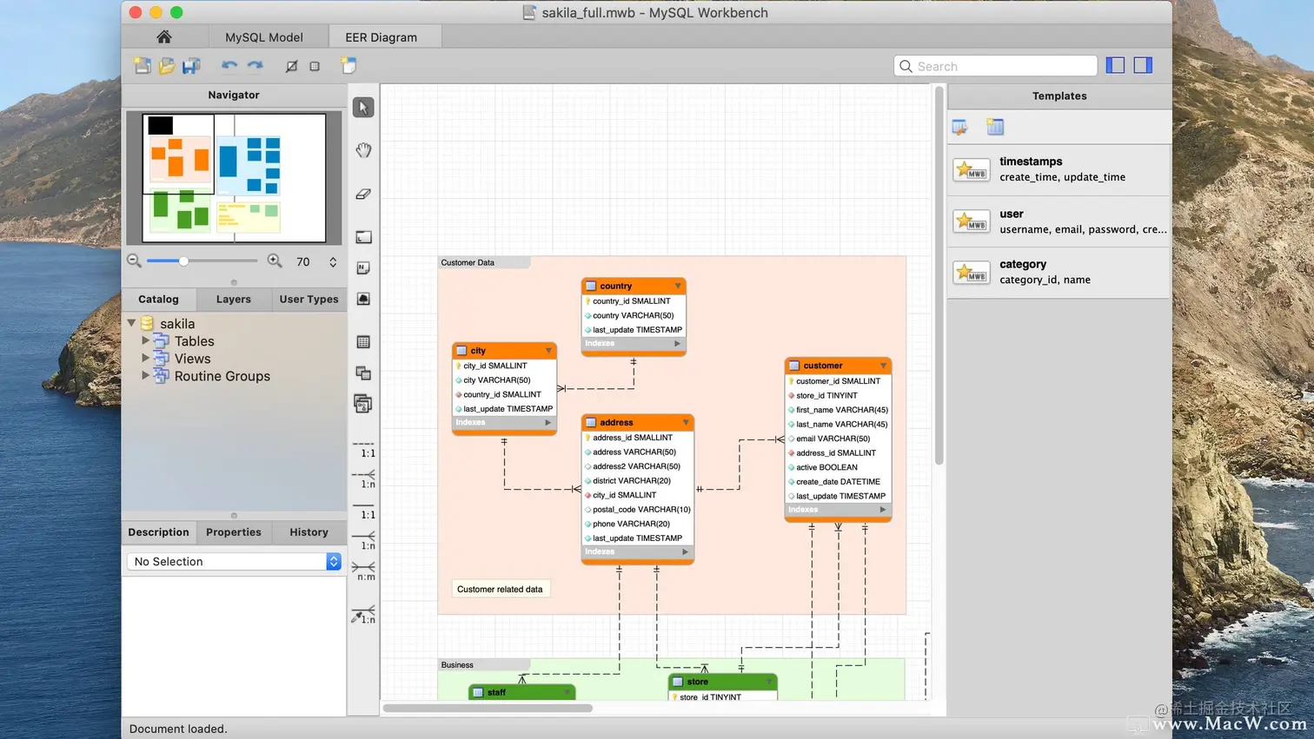This screenshot has width=1314, height=739.
Task: Toggle grid visibility in toolbar
Action: 292,66
